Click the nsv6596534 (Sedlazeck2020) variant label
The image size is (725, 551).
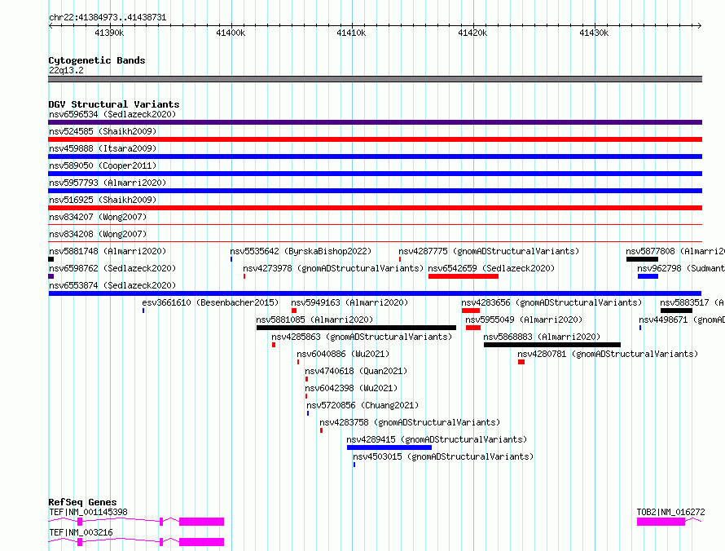tap(112, 114)
